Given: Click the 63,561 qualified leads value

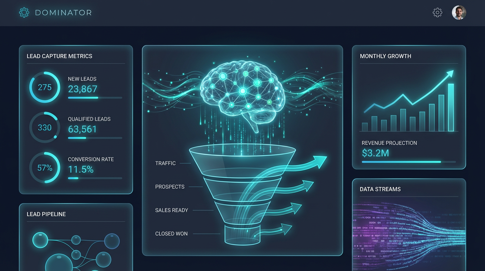Looking at the screenshot, I should 82,130.
